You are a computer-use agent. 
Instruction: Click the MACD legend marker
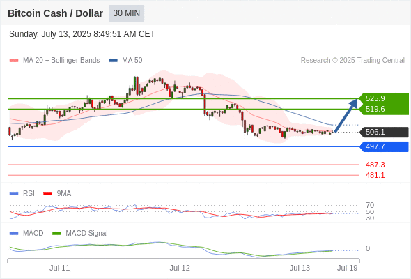coord(14,234)
